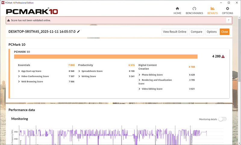Click 'Score has not been validated online' message
The height and width of the screenshot is (145, 241).
point(31,20)
